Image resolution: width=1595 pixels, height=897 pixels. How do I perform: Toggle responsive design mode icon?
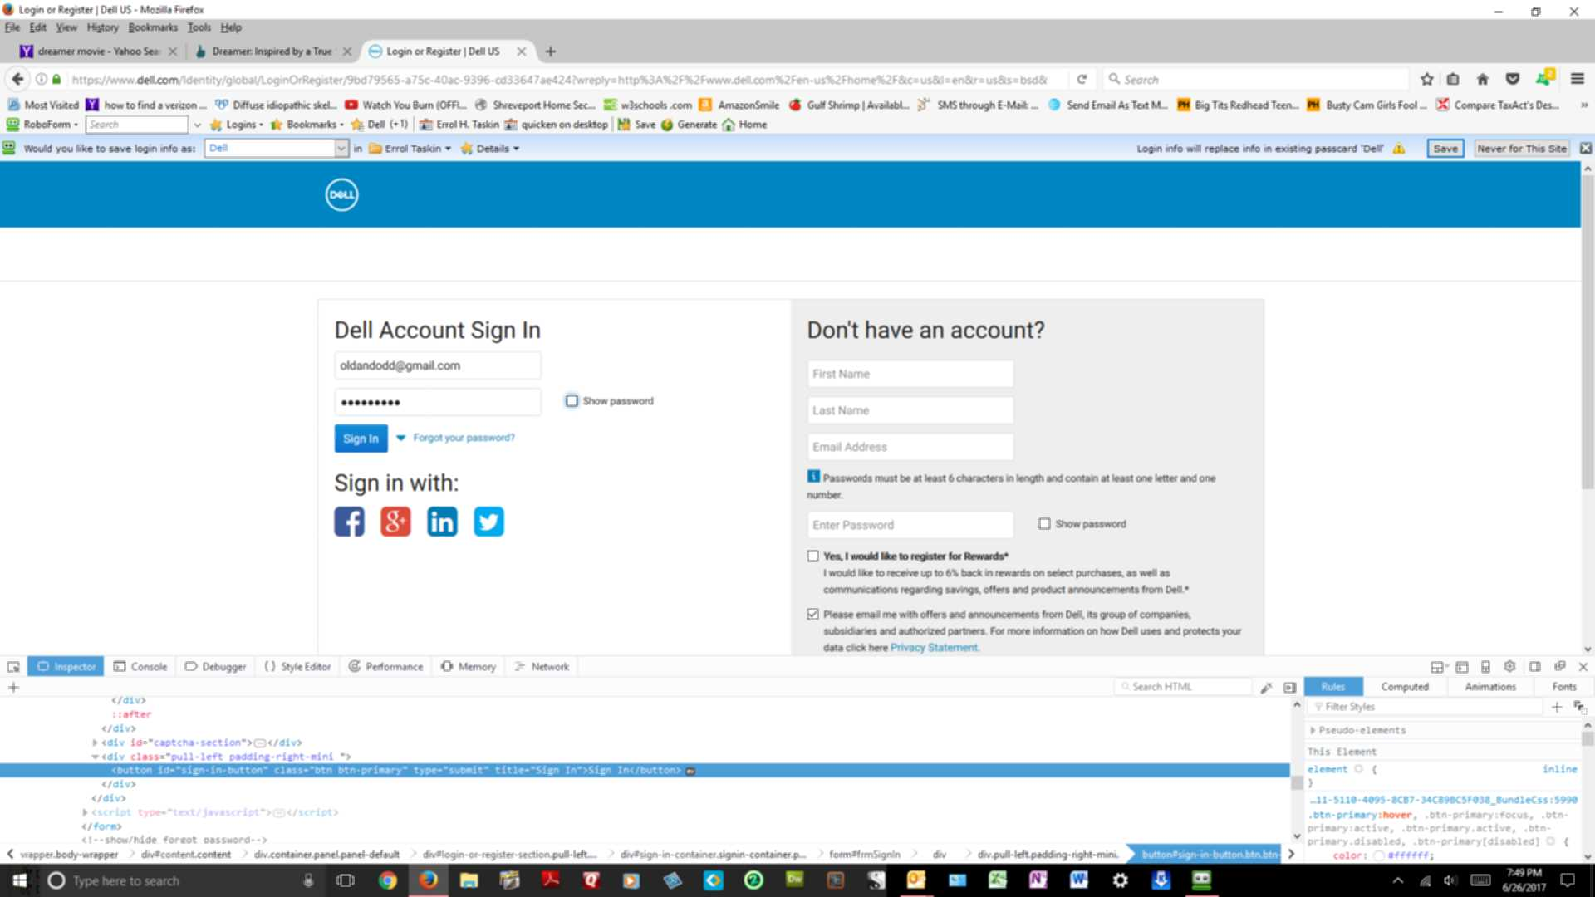pyautogui.click(x=1486, y=666)
